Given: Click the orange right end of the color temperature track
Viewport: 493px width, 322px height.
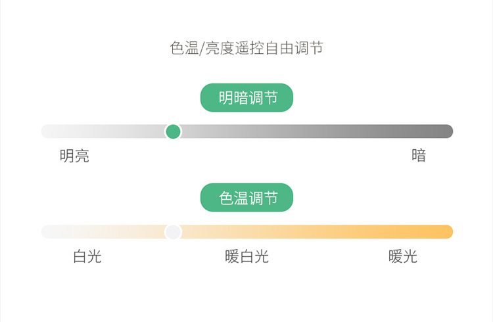Looking at the screenshot, I should (446, 232).
